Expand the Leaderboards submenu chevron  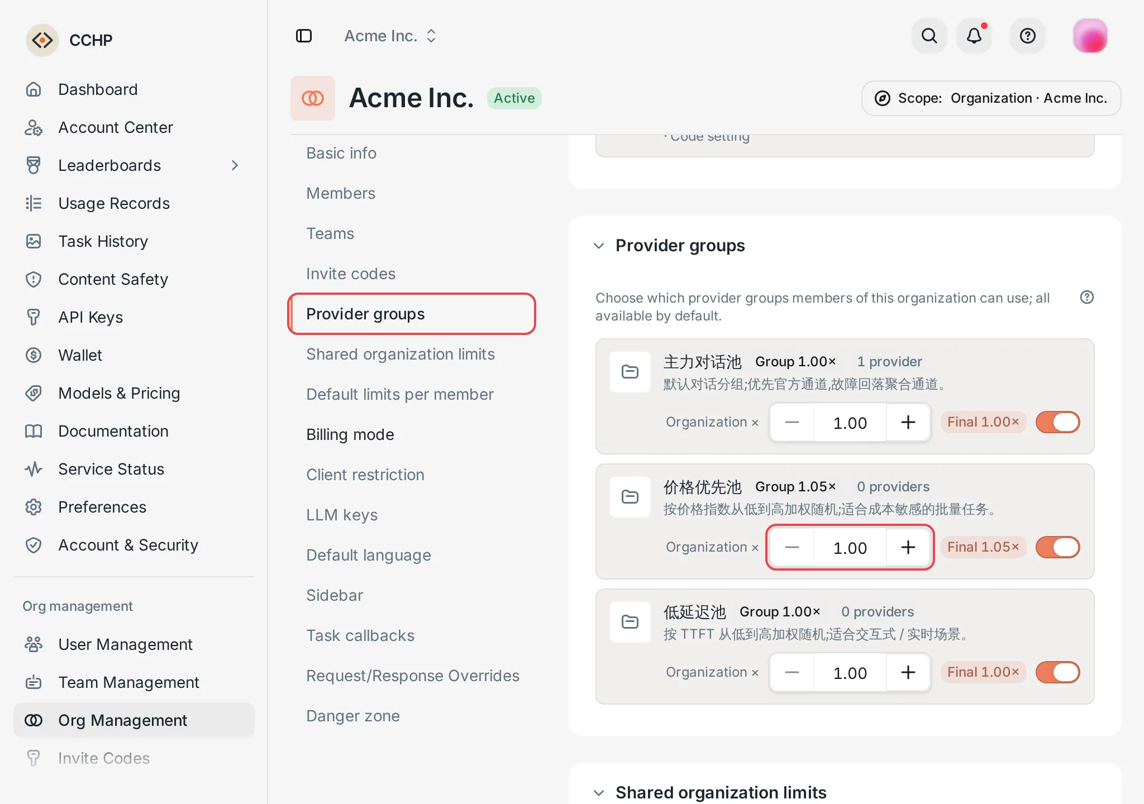(x=235, y=165)
